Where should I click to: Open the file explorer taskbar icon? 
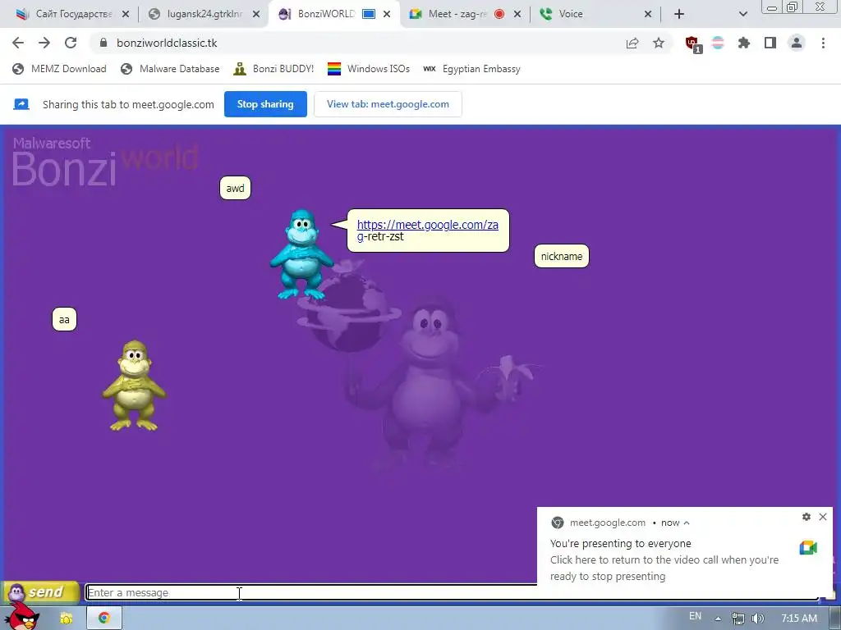[x=66, y=619]
